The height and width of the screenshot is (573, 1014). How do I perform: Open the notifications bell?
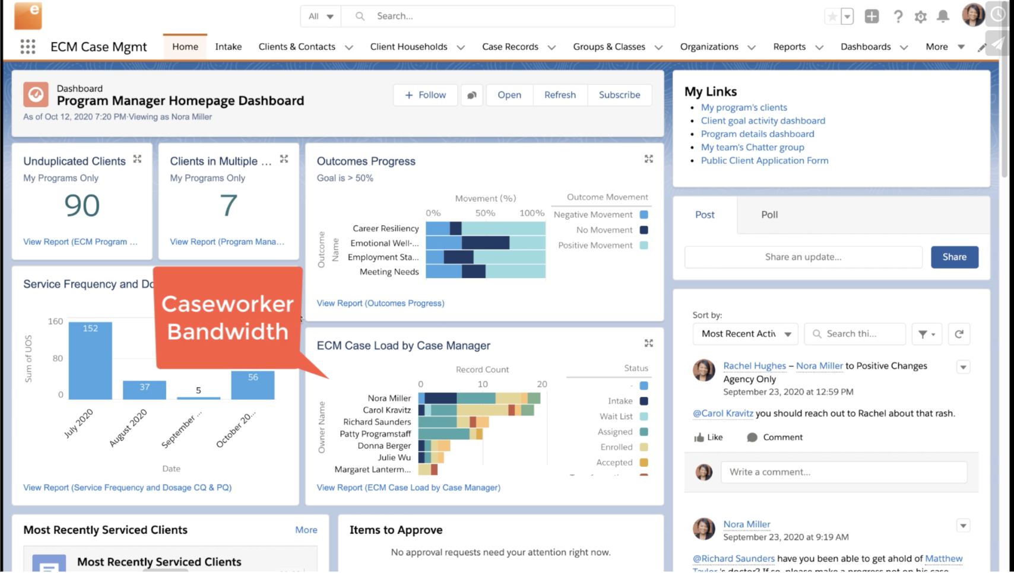point(943,17)
